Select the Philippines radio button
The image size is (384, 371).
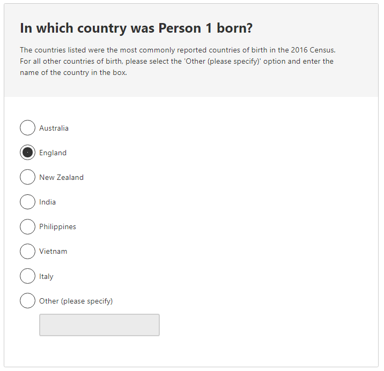tap(27, 226)
